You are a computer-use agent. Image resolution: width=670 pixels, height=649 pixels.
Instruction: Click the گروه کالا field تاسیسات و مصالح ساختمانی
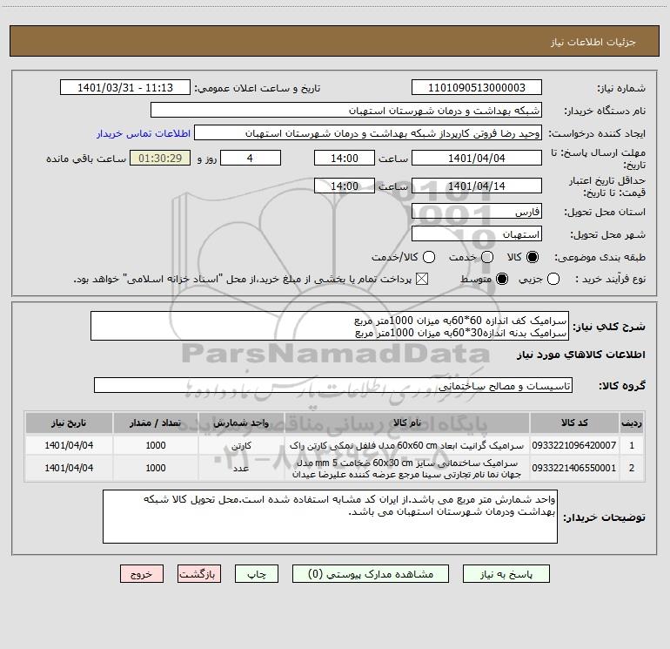pos(333,385)
